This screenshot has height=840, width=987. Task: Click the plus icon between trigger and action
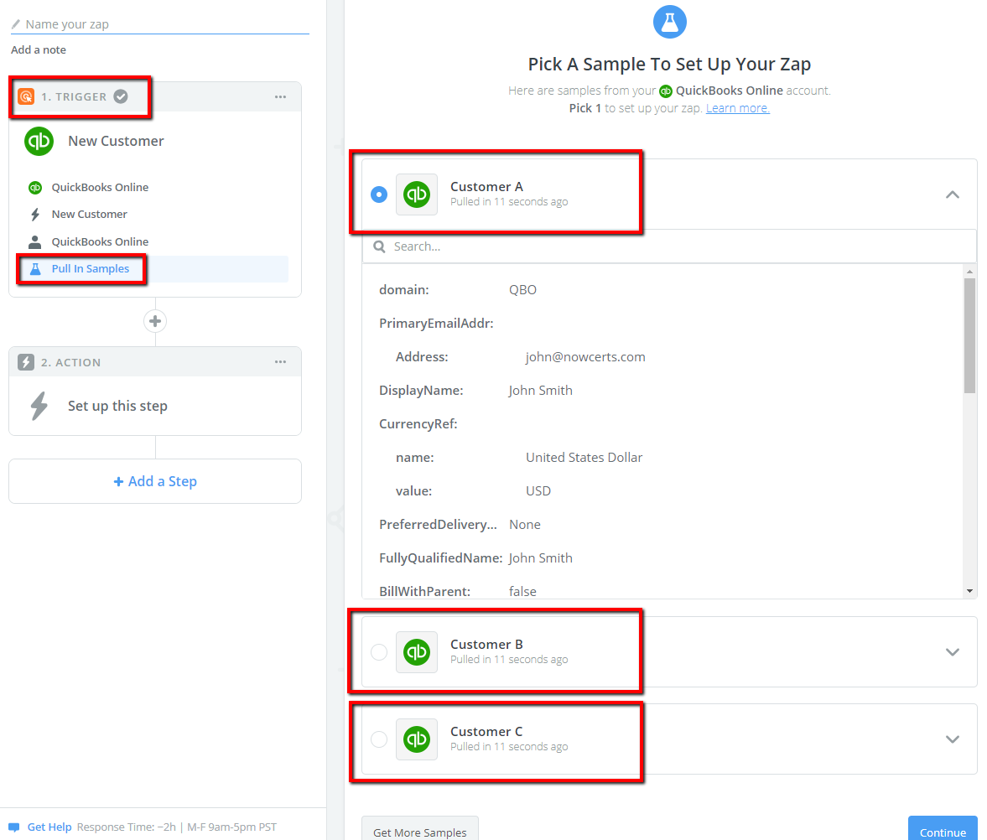point(155,322)
